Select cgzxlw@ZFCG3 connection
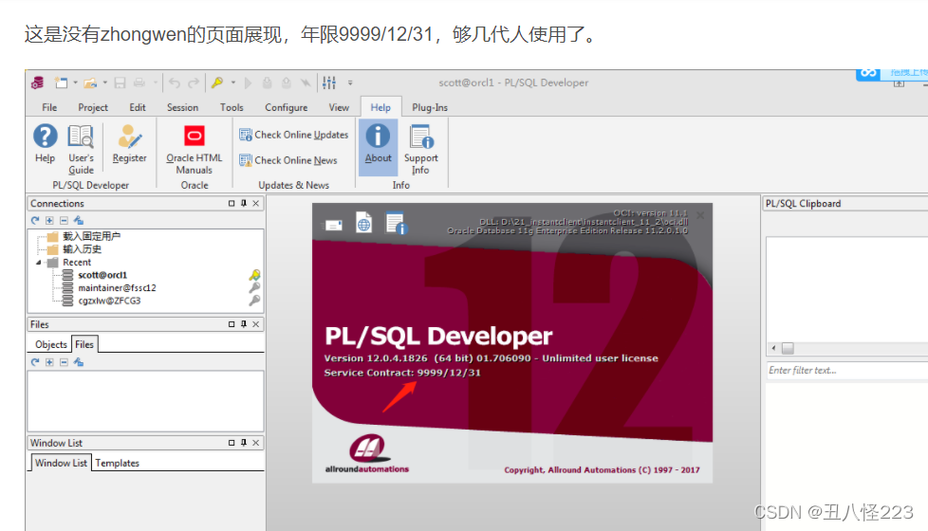This screenshot has width=928, height=531. tap(109, 301)
